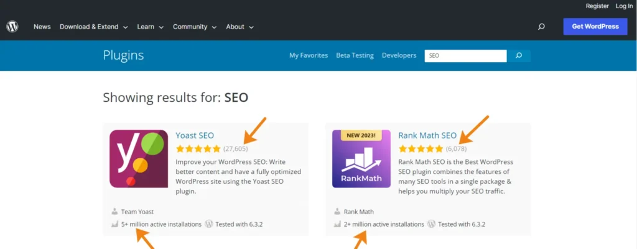637x249 pixels.
Task: Open the Yoast SEO plugin logo
Action: pos(139,158)
